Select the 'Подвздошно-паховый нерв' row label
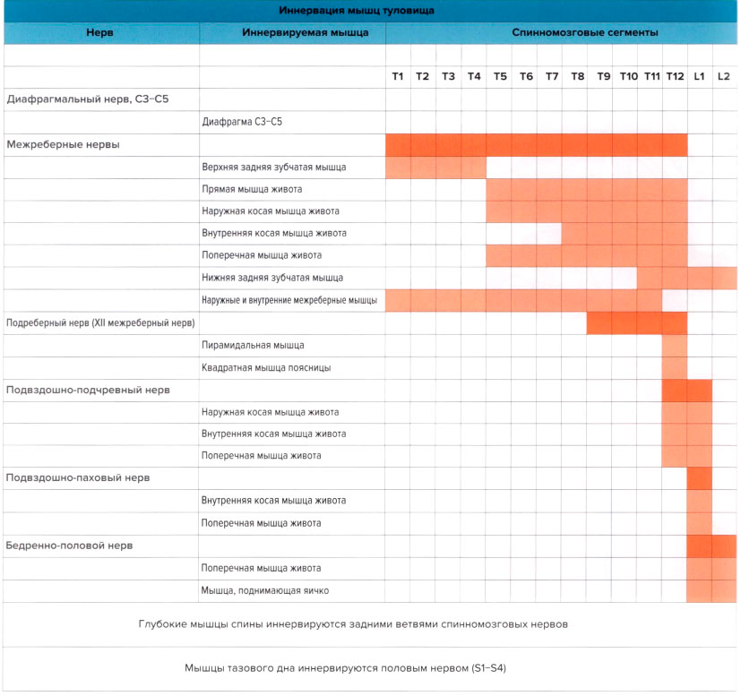Viewport: 741px width, 696px height. click(78, 478)
